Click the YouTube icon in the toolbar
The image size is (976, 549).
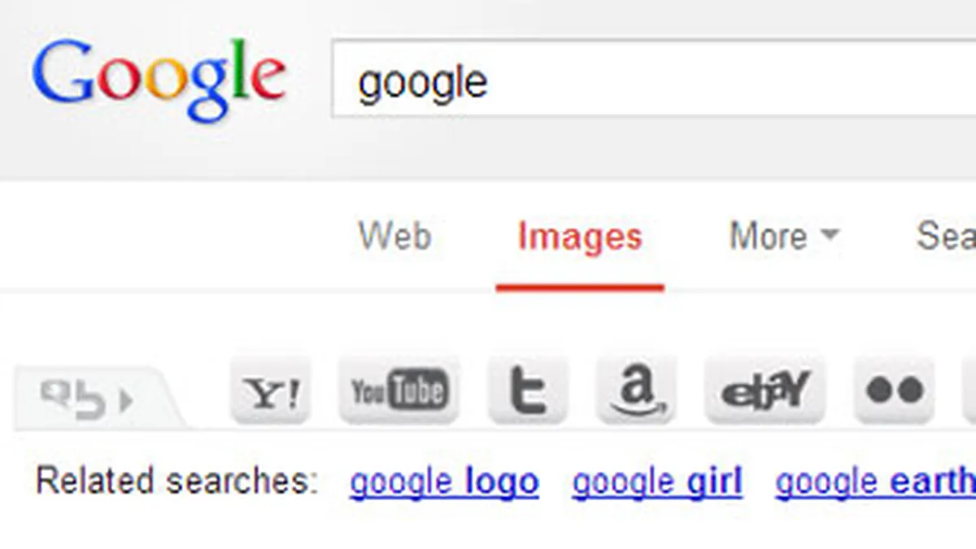coord(399,390)
